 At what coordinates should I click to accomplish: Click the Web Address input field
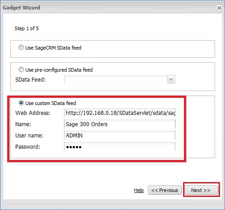tap(119, 113)
